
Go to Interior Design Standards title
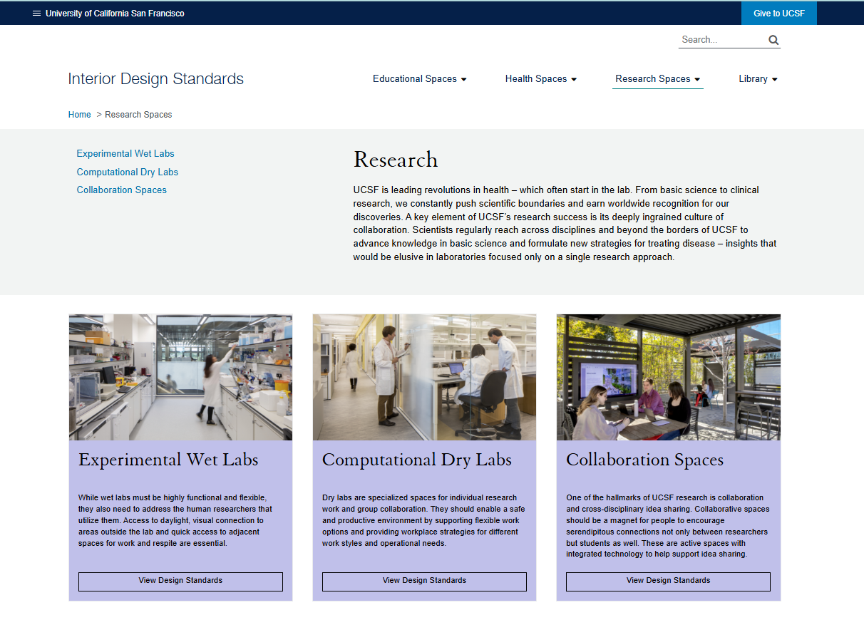156,79
